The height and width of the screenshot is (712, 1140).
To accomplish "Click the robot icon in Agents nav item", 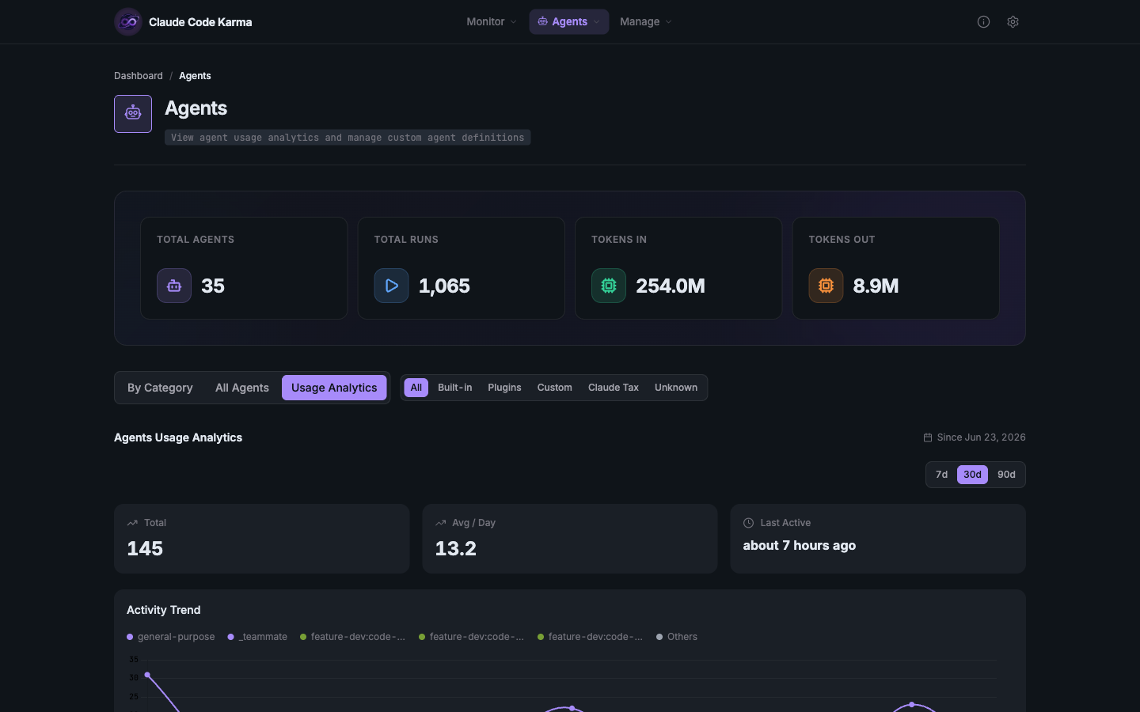I will (542, 21).
